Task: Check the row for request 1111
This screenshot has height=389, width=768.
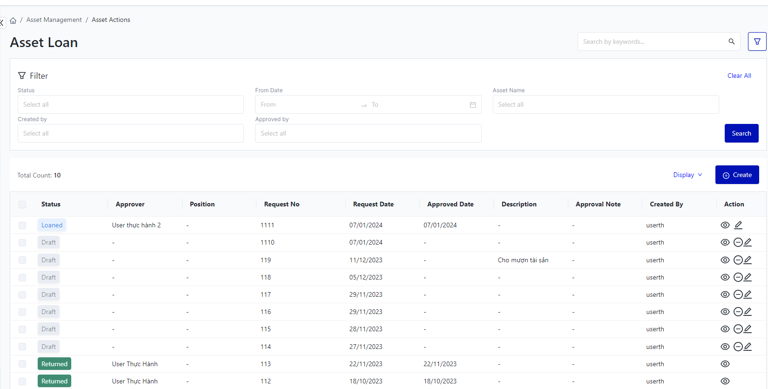Action: (x=22, y=225)
